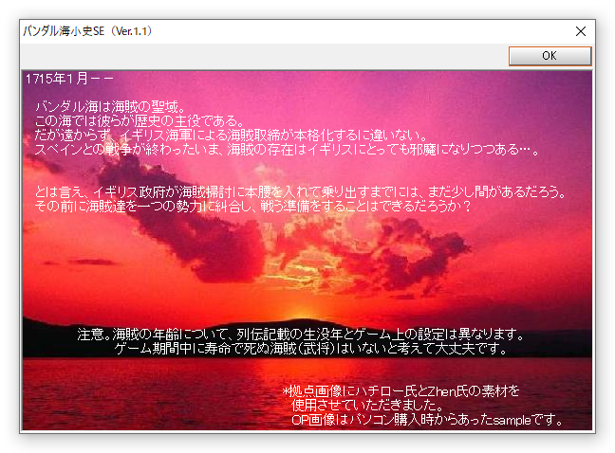Screen dimensions: 615x453
Task: Click the line starting with とは言え
Action: pos(300,192)
